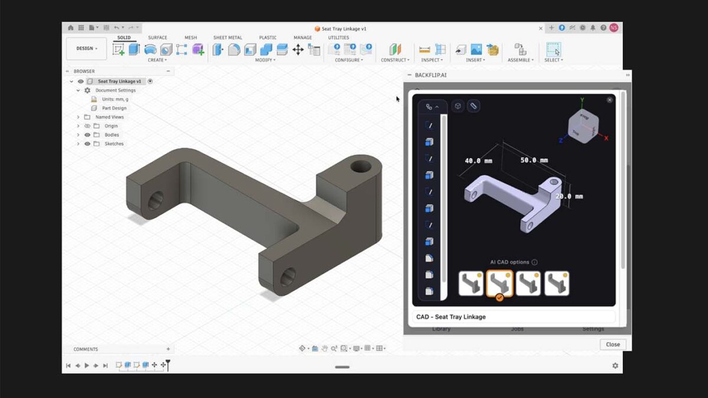Select the Combine tool
708x398 pixels.
pyautogui.click(x=266, y=50)
